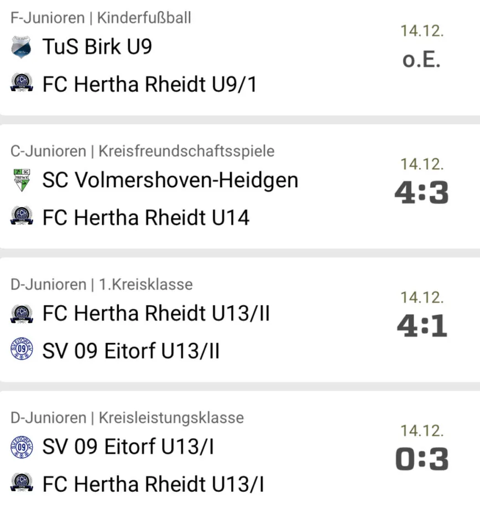View the 0:3 match result details
480x505 pixels.
(x=421, y=459)
